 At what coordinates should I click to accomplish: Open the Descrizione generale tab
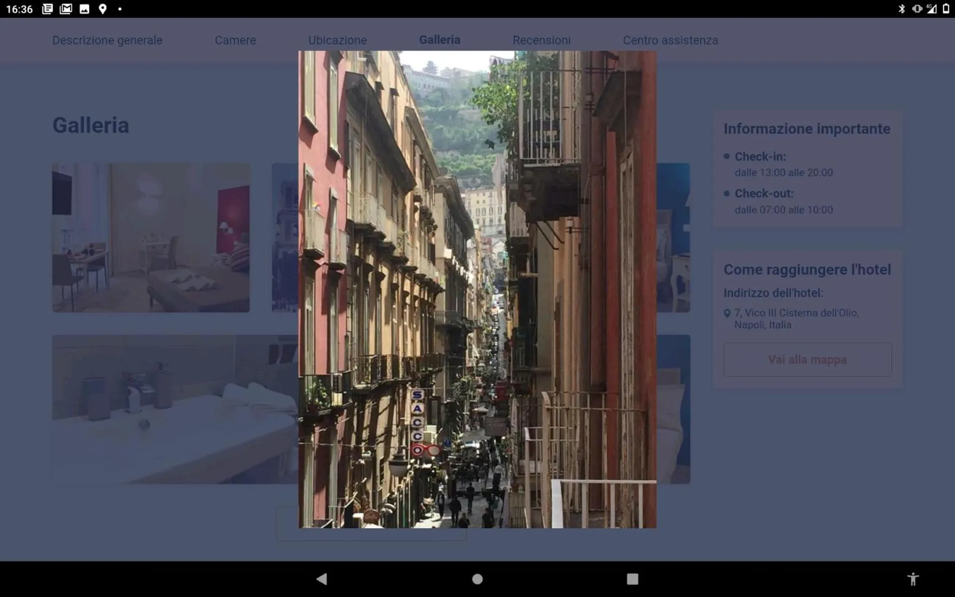pyautogui.click(x=107, y=40)
